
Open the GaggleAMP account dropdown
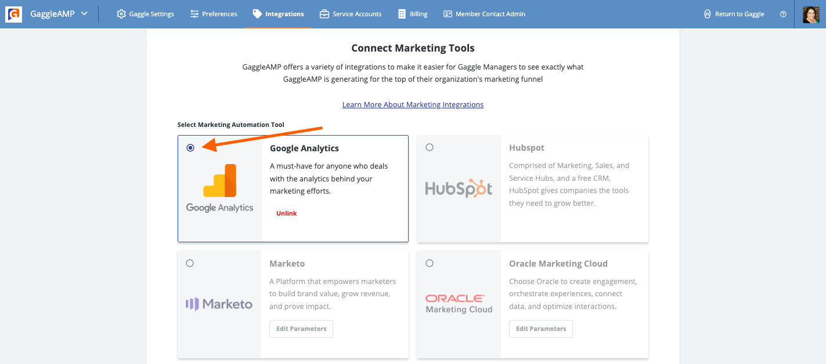pos(59,14)
